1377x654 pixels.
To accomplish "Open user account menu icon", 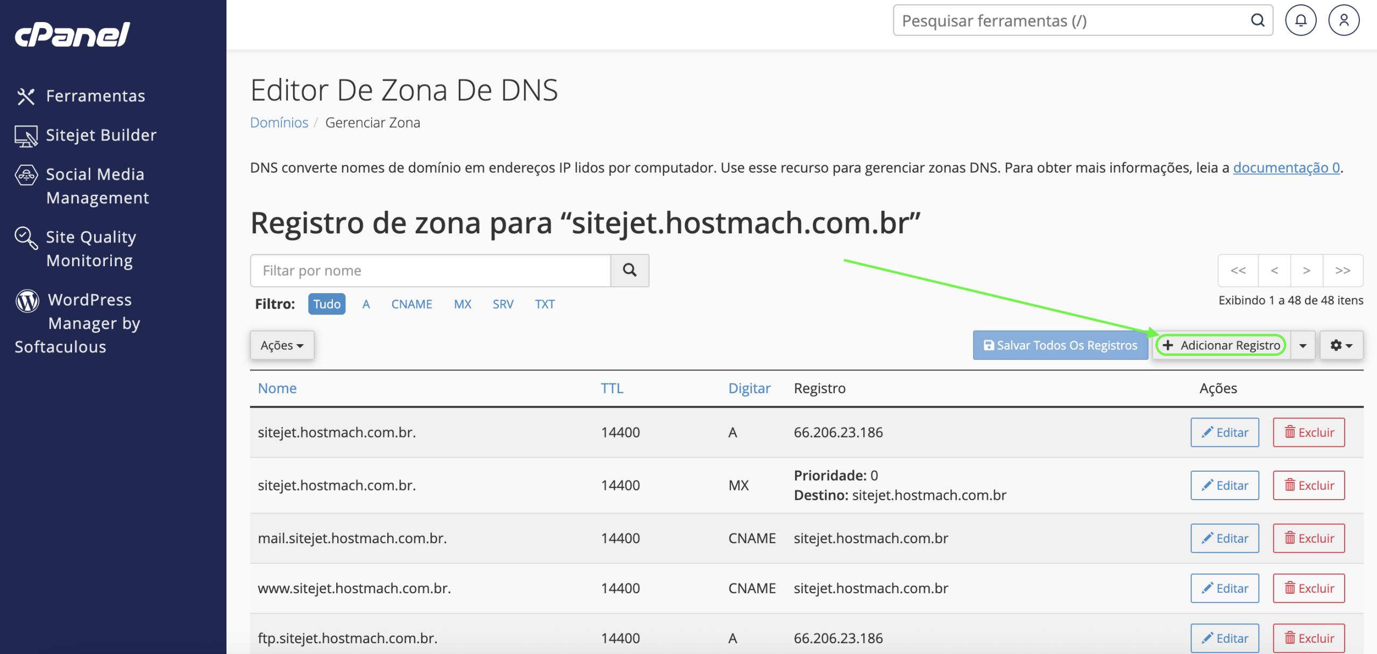I will (x=1344, y=20).
